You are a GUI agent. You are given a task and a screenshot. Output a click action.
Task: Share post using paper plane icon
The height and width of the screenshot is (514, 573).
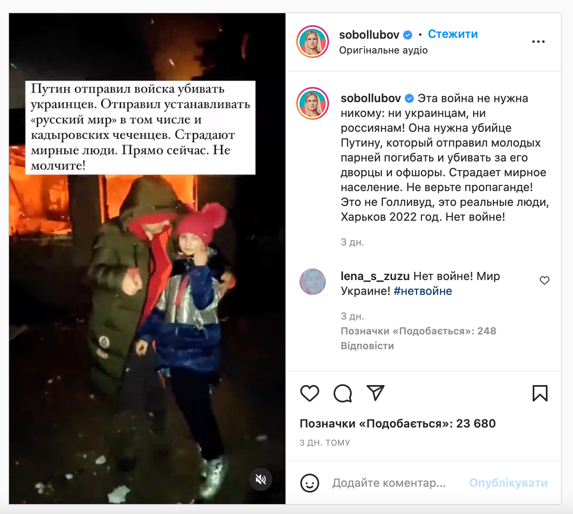pos(375,393)
